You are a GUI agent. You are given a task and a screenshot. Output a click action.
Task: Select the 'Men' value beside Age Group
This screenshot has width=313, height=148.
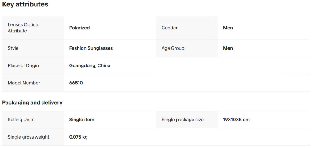[228, 48]
